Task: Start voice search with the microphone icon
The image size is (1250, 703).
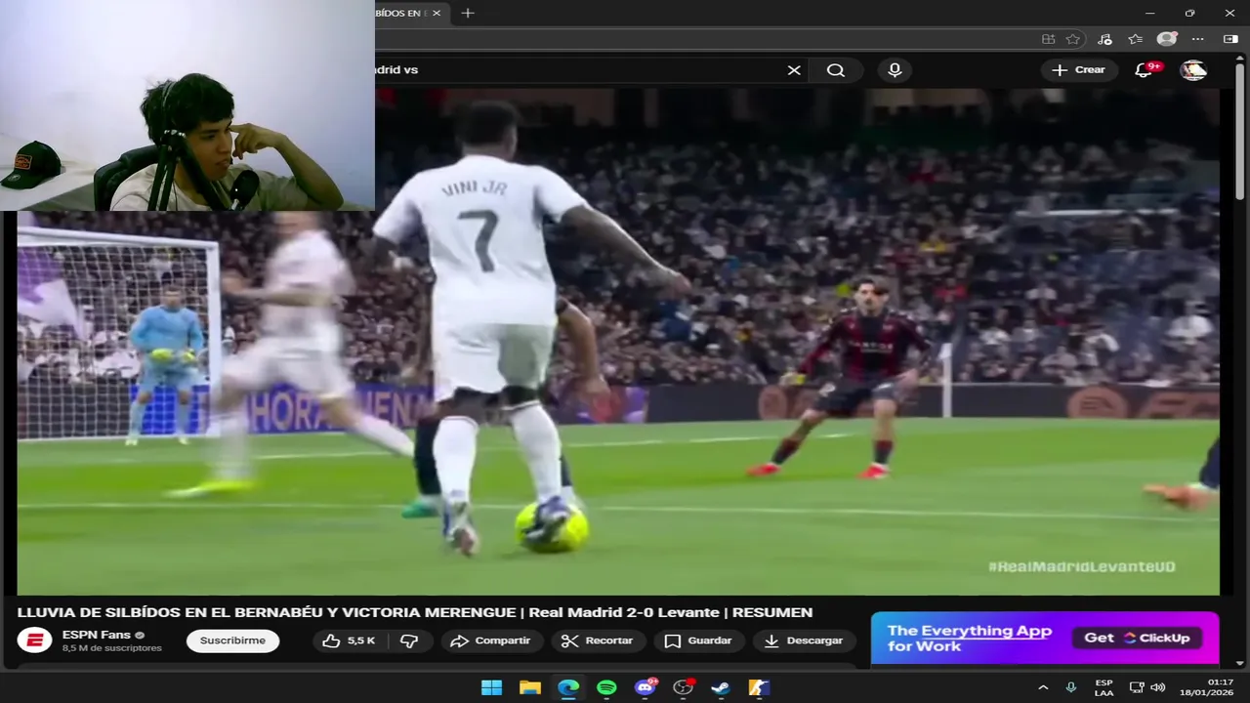Action: 895,70
